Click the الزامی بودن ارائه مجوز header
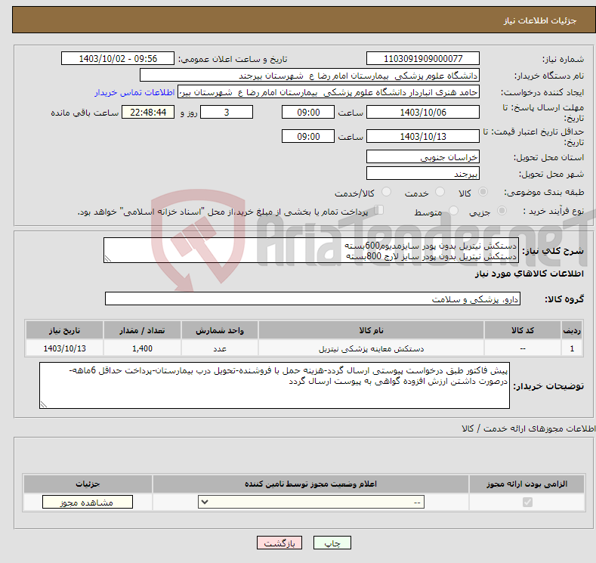 [527, 484]
